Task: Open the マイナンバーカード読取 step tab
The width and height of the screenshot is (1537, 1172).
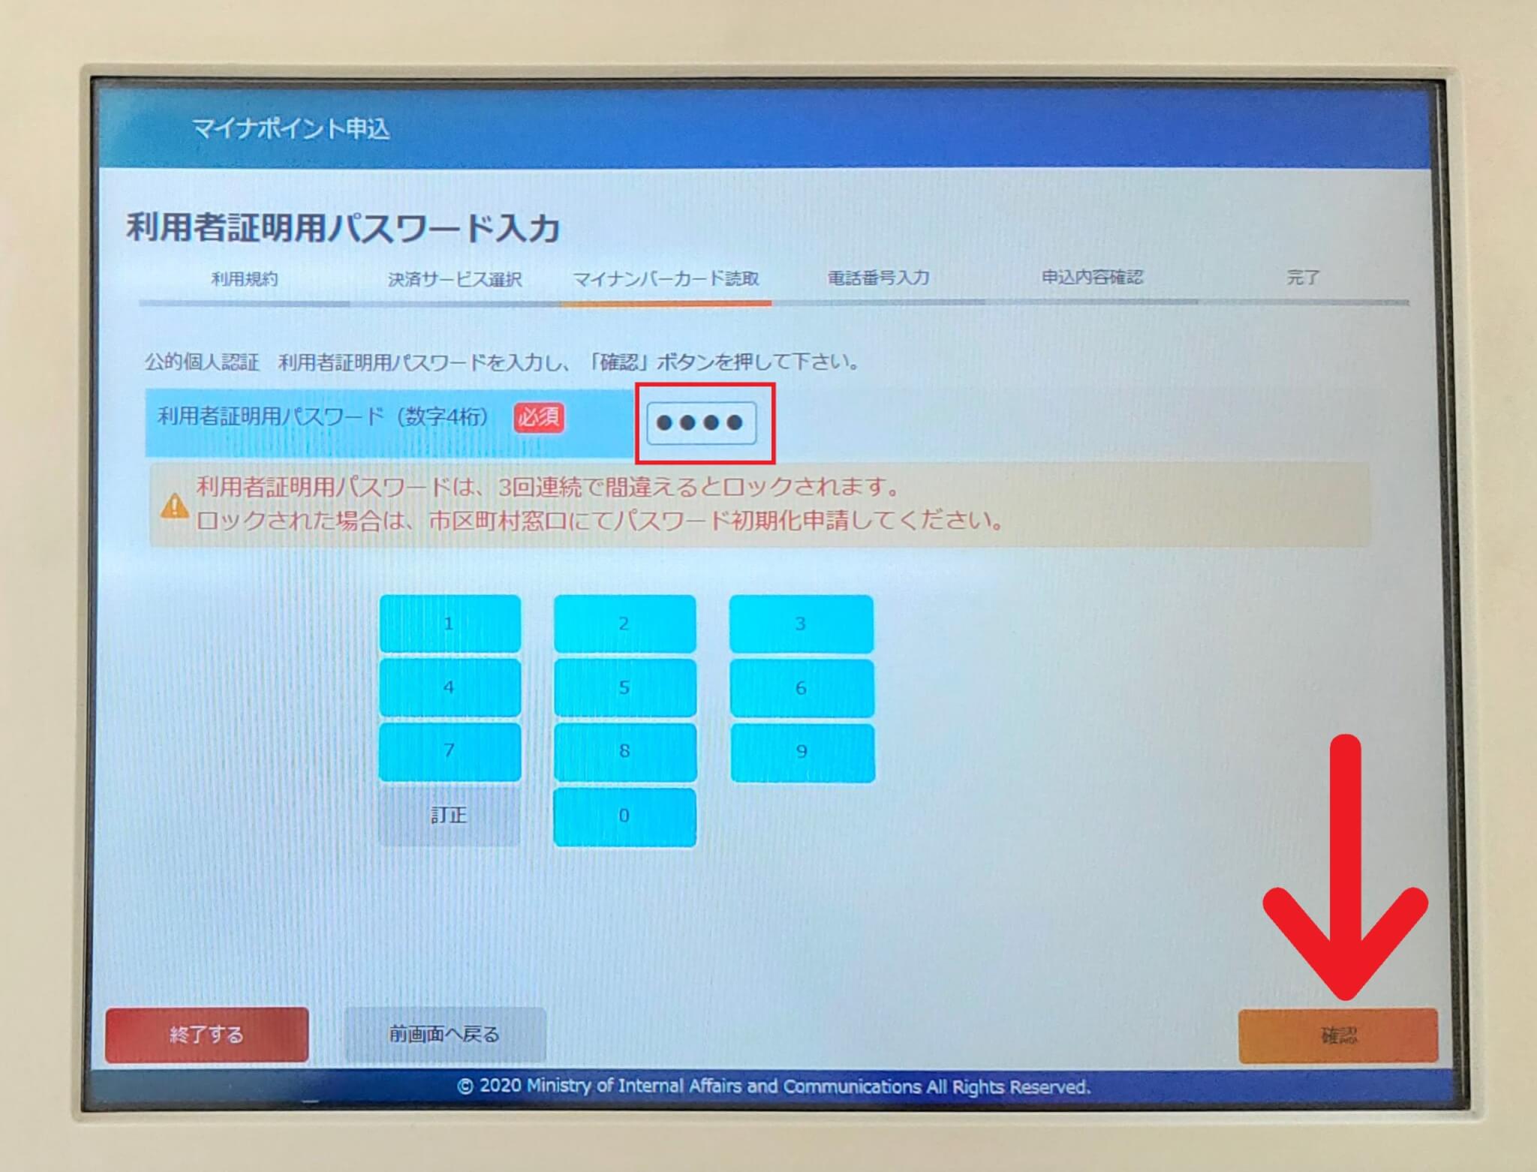Action: click(x=670, y=278)
